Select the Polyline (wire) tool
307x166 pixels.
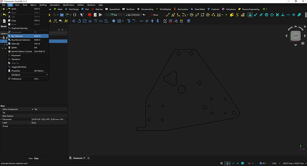[173, 15]
